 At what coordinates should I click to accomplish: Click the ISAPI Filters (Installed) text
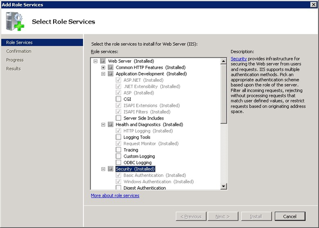coord(147,112)
